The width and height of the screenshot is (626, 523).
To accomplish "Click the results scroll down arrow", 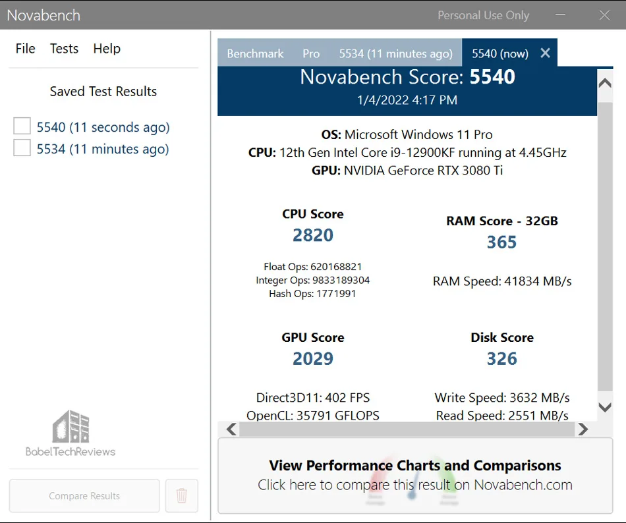I will 605,407.
